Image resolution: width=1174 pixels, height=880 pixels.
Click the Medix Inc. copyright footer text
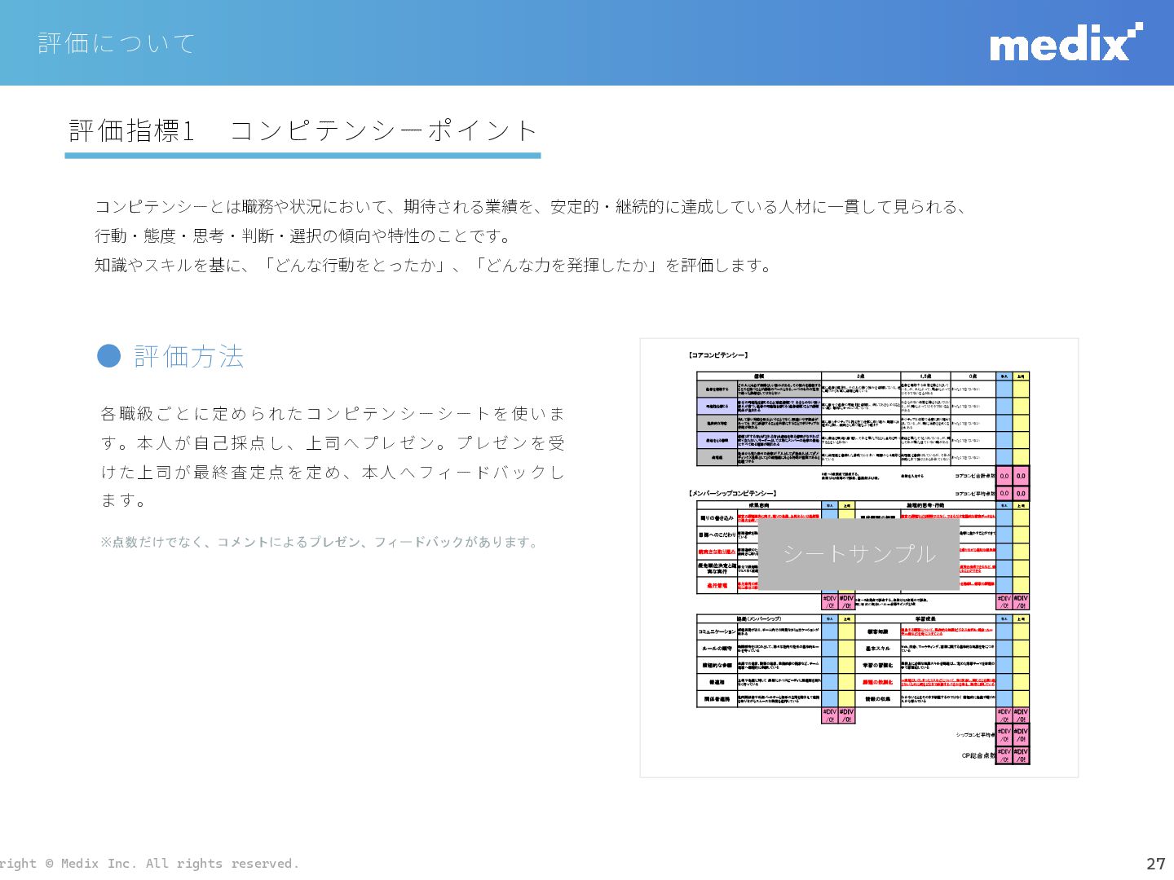pos(149,864)
